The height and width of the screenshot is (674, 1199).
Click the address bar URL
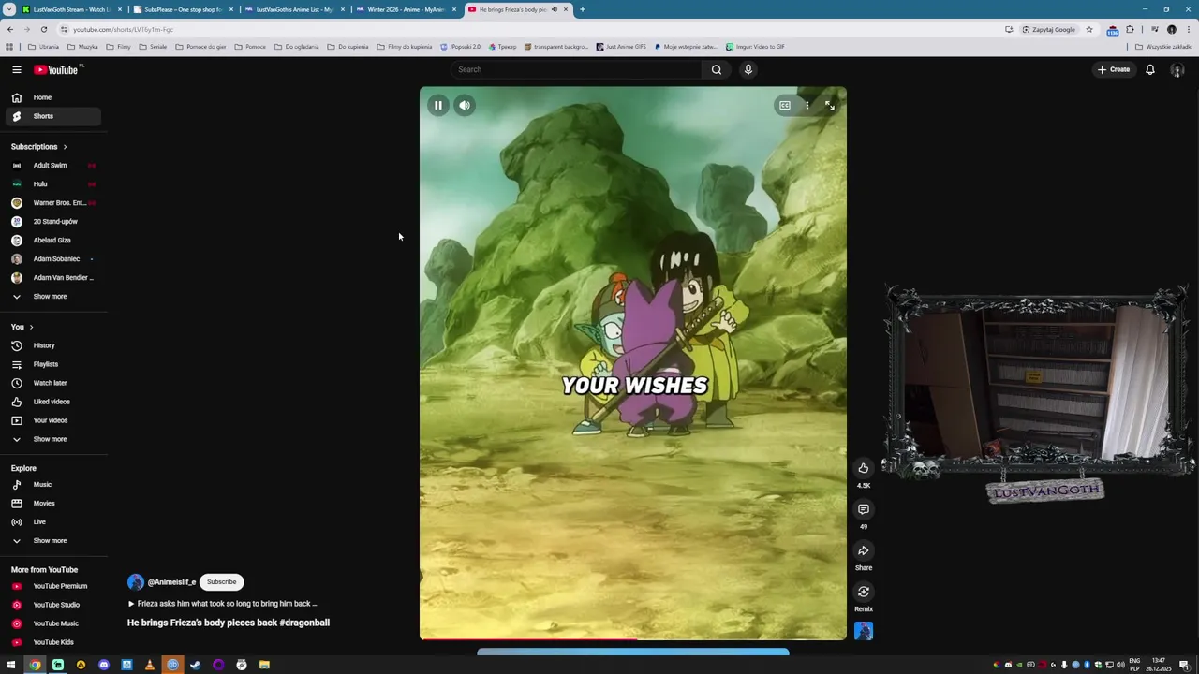pos(123,29)
